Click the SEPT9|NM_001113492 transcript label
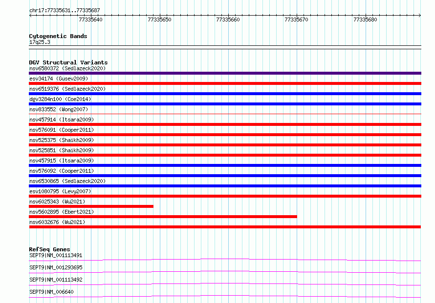 click(56, 280)
